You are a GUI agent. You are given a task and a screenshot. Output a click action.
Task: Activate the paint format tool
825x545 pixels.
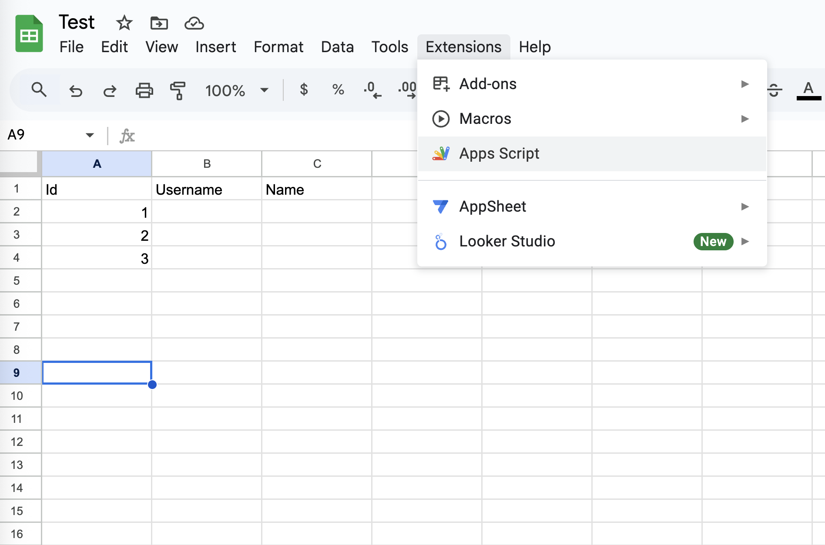tap(178, 90)
